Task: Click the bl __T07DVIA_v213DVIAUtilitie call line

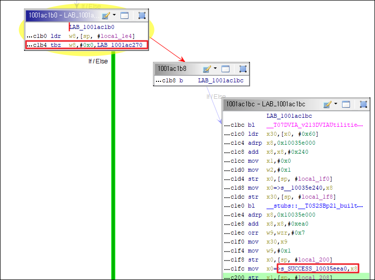Action: click(293, 125)
